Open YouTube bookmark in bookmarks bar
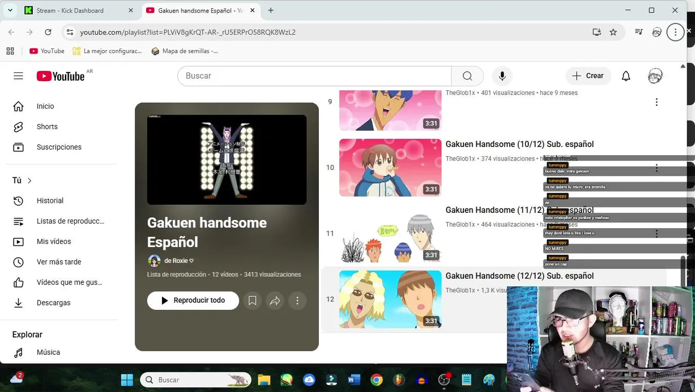 pos(47,51)
